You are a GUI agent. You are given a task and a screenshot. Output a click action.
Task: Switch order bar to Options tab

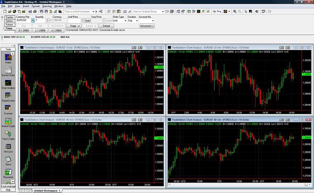(x=10, y=21)
